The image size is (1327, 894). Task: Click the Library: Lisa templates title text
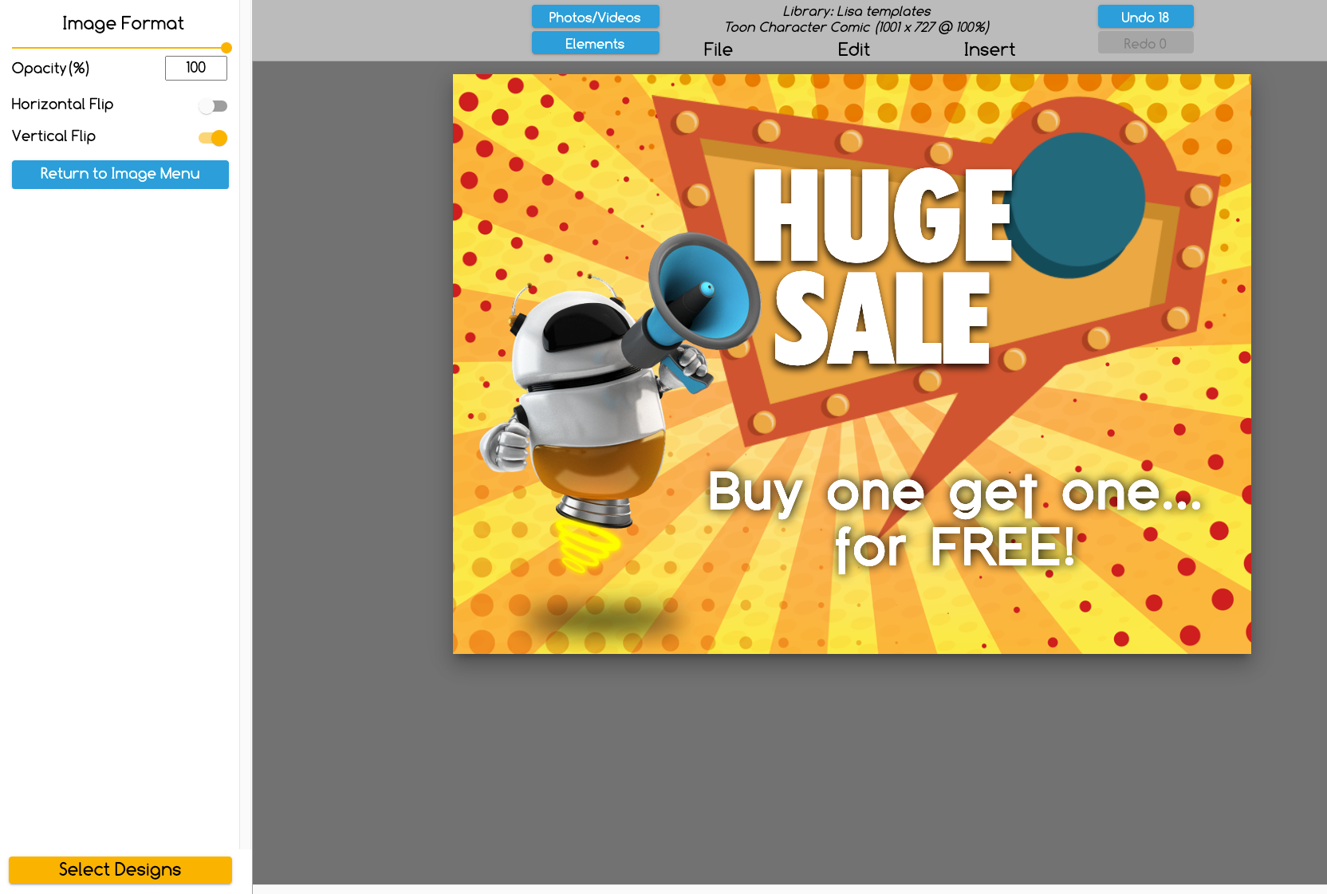click(x=856, y=11)
